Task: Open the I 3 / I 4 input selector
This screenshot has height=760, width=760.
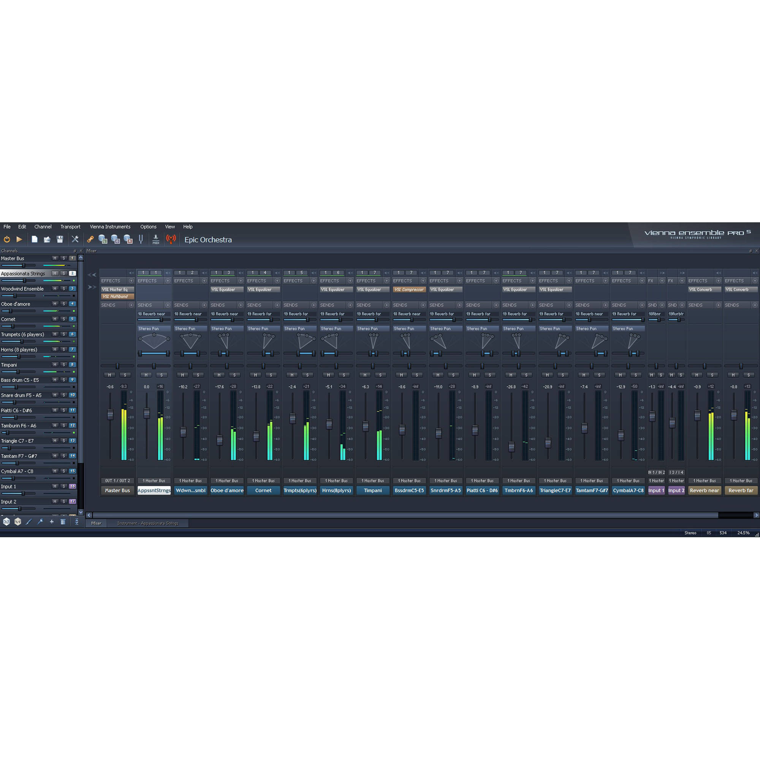Action: [677, 472]
